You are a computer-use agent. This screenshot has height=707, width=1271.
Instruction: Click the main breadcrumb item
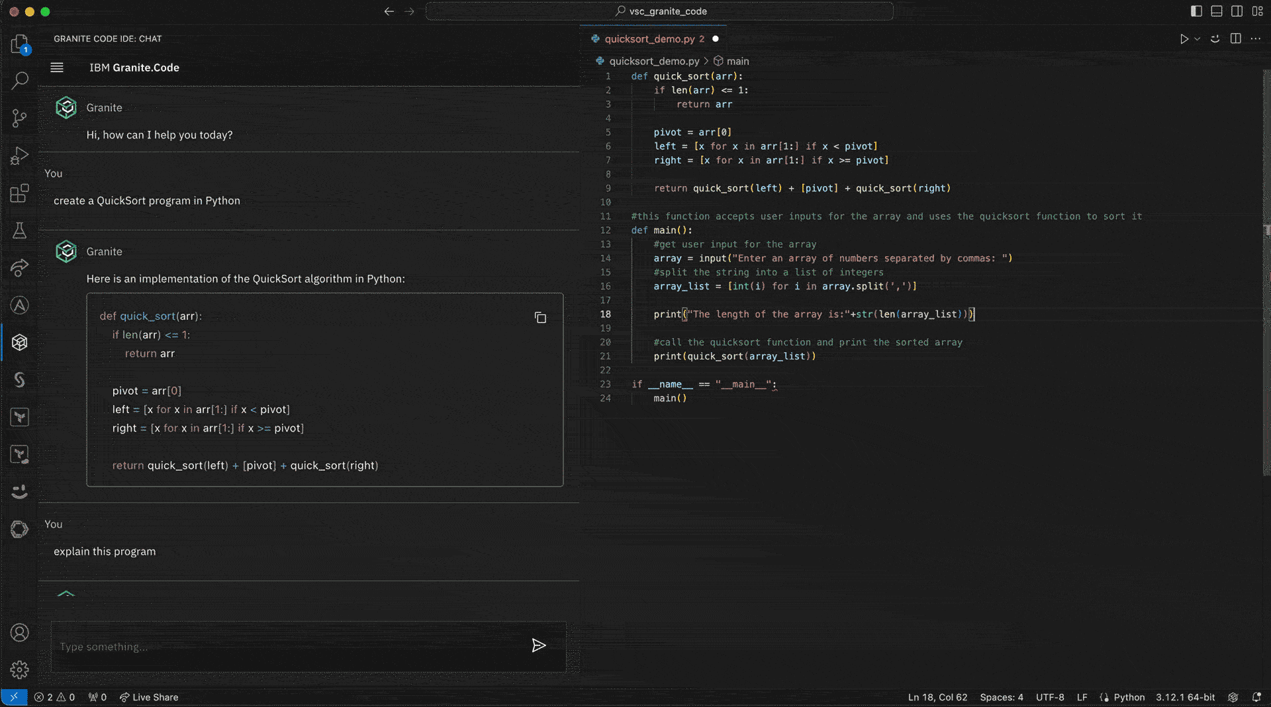click(737, 61)
